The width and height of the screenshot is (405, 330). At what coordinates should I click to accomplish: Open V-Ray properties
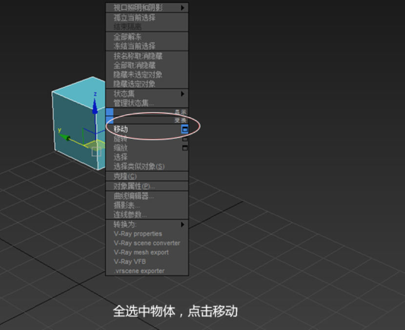(x=138, y=234)
